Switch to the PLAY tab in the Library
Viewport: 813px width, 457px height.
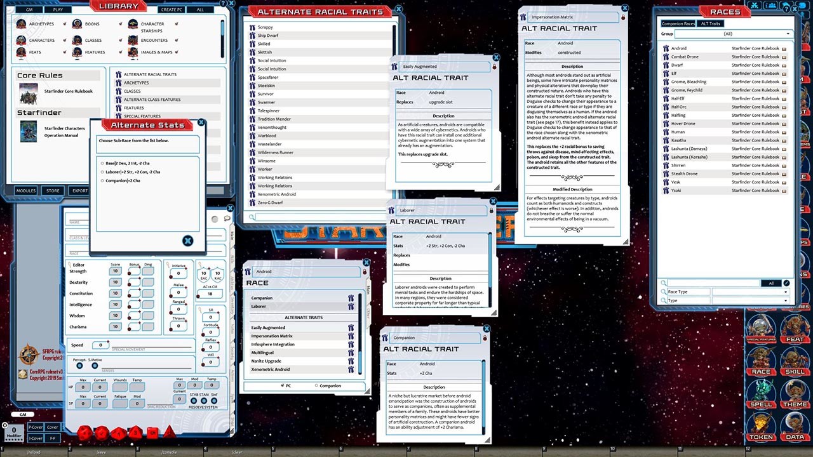point(58,10)
